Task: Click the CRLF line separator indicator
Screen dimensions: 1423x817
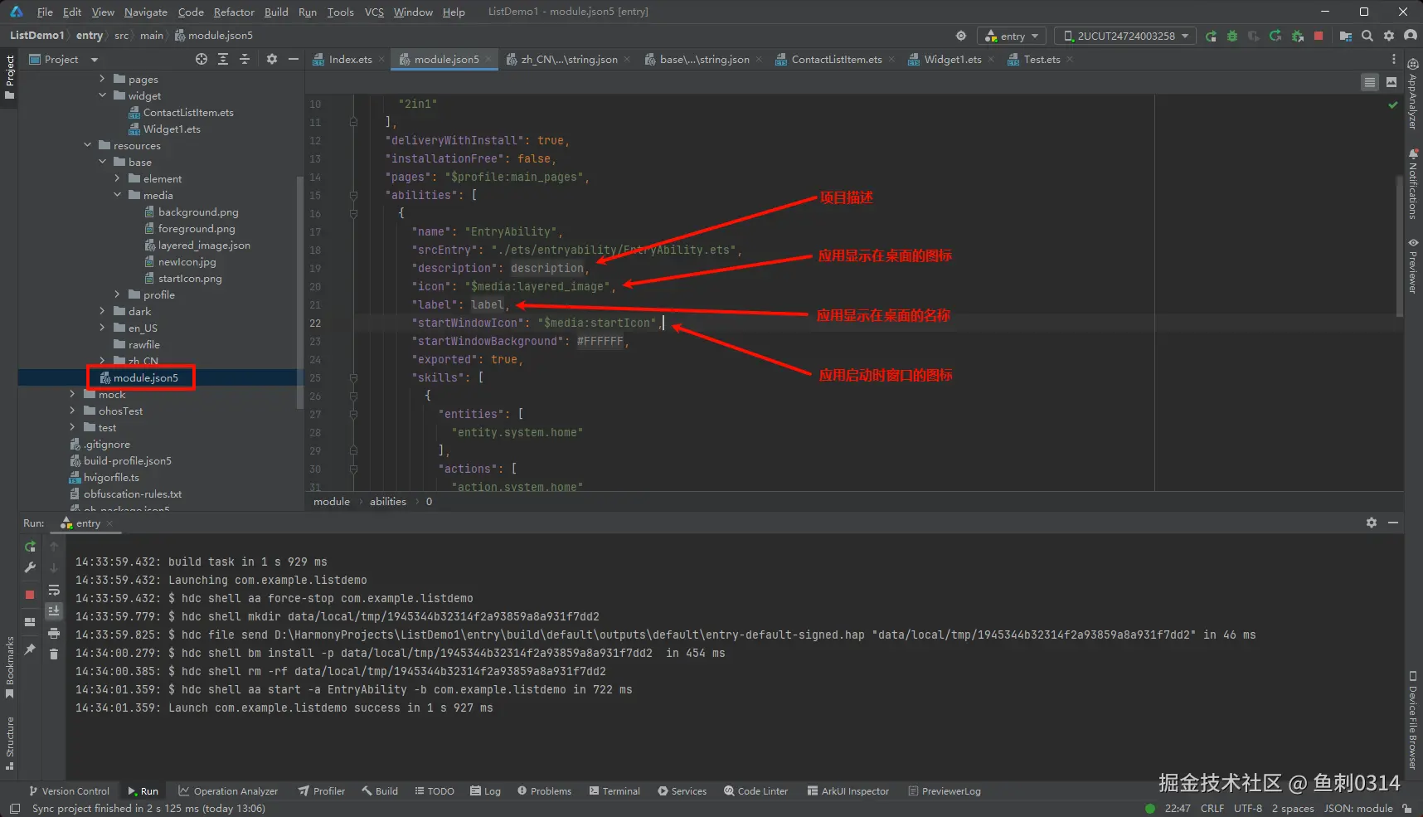Action: tap(1212, 808)
